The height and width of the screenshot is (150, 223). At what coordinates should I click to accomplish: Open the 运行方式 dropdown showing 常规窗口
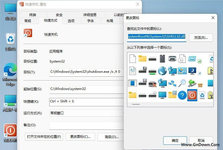pyautogui.click(x=87, y=113)
